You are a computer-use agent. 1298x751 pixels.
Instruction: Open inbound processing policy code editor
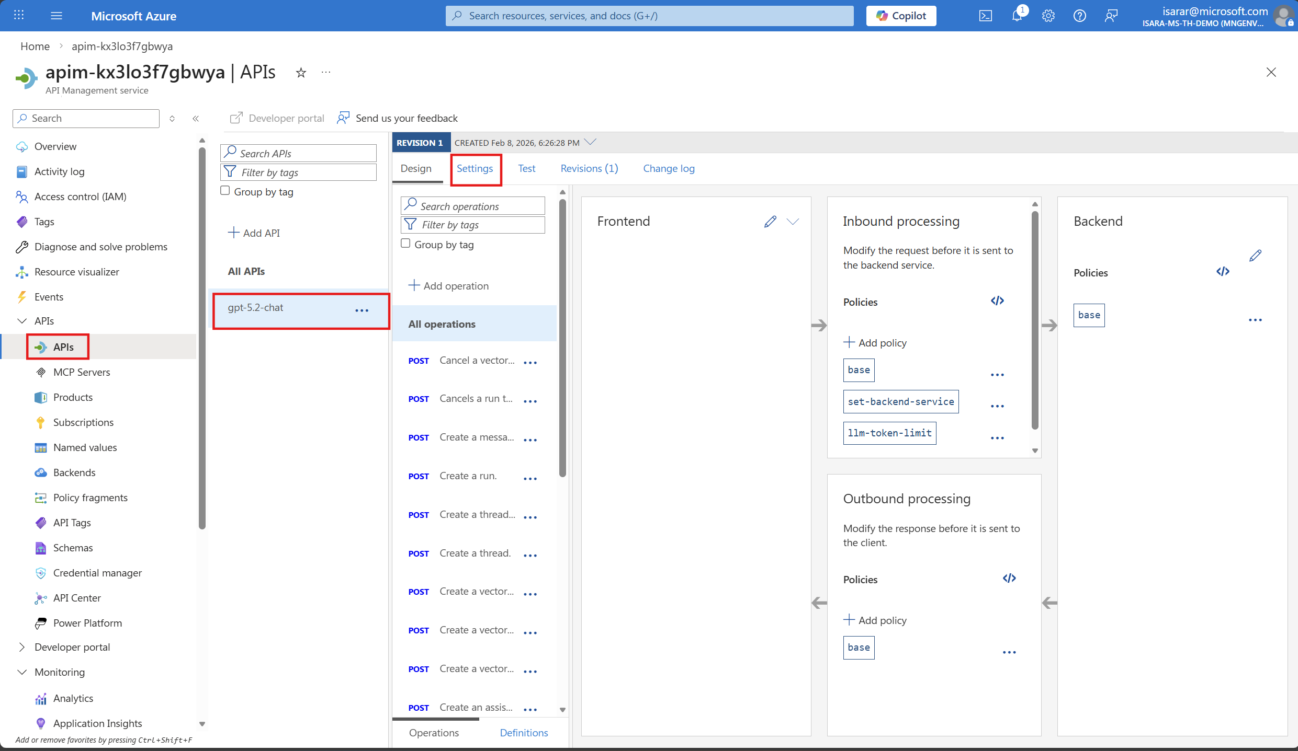click(x=997, y=301)
